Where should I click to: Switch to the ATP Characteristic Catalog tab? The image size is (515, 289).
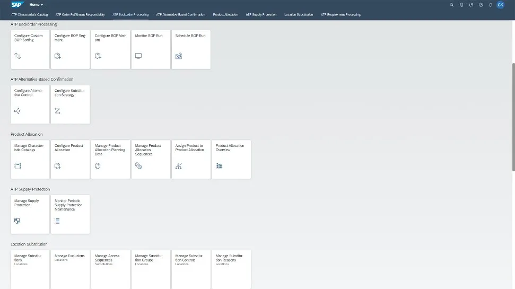30,15
